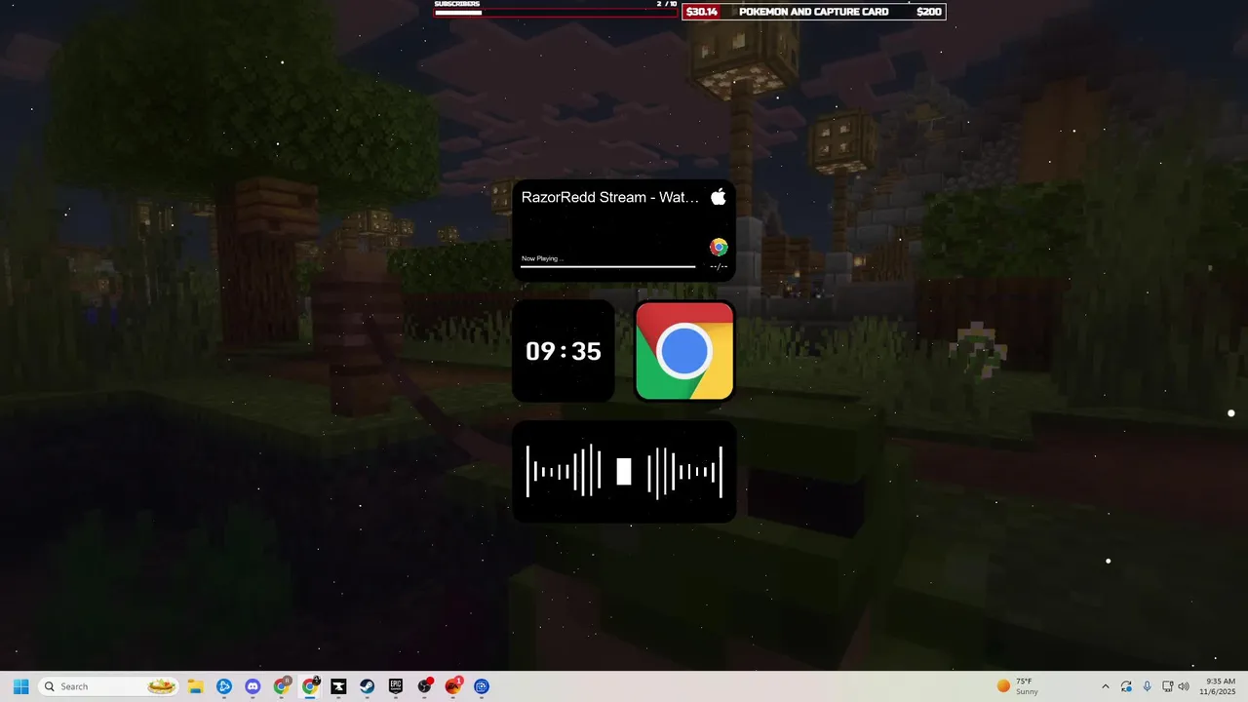Click the large Chrome logo tile
The width and height of the screenshot is (1248, 702).
coord(684,351)
